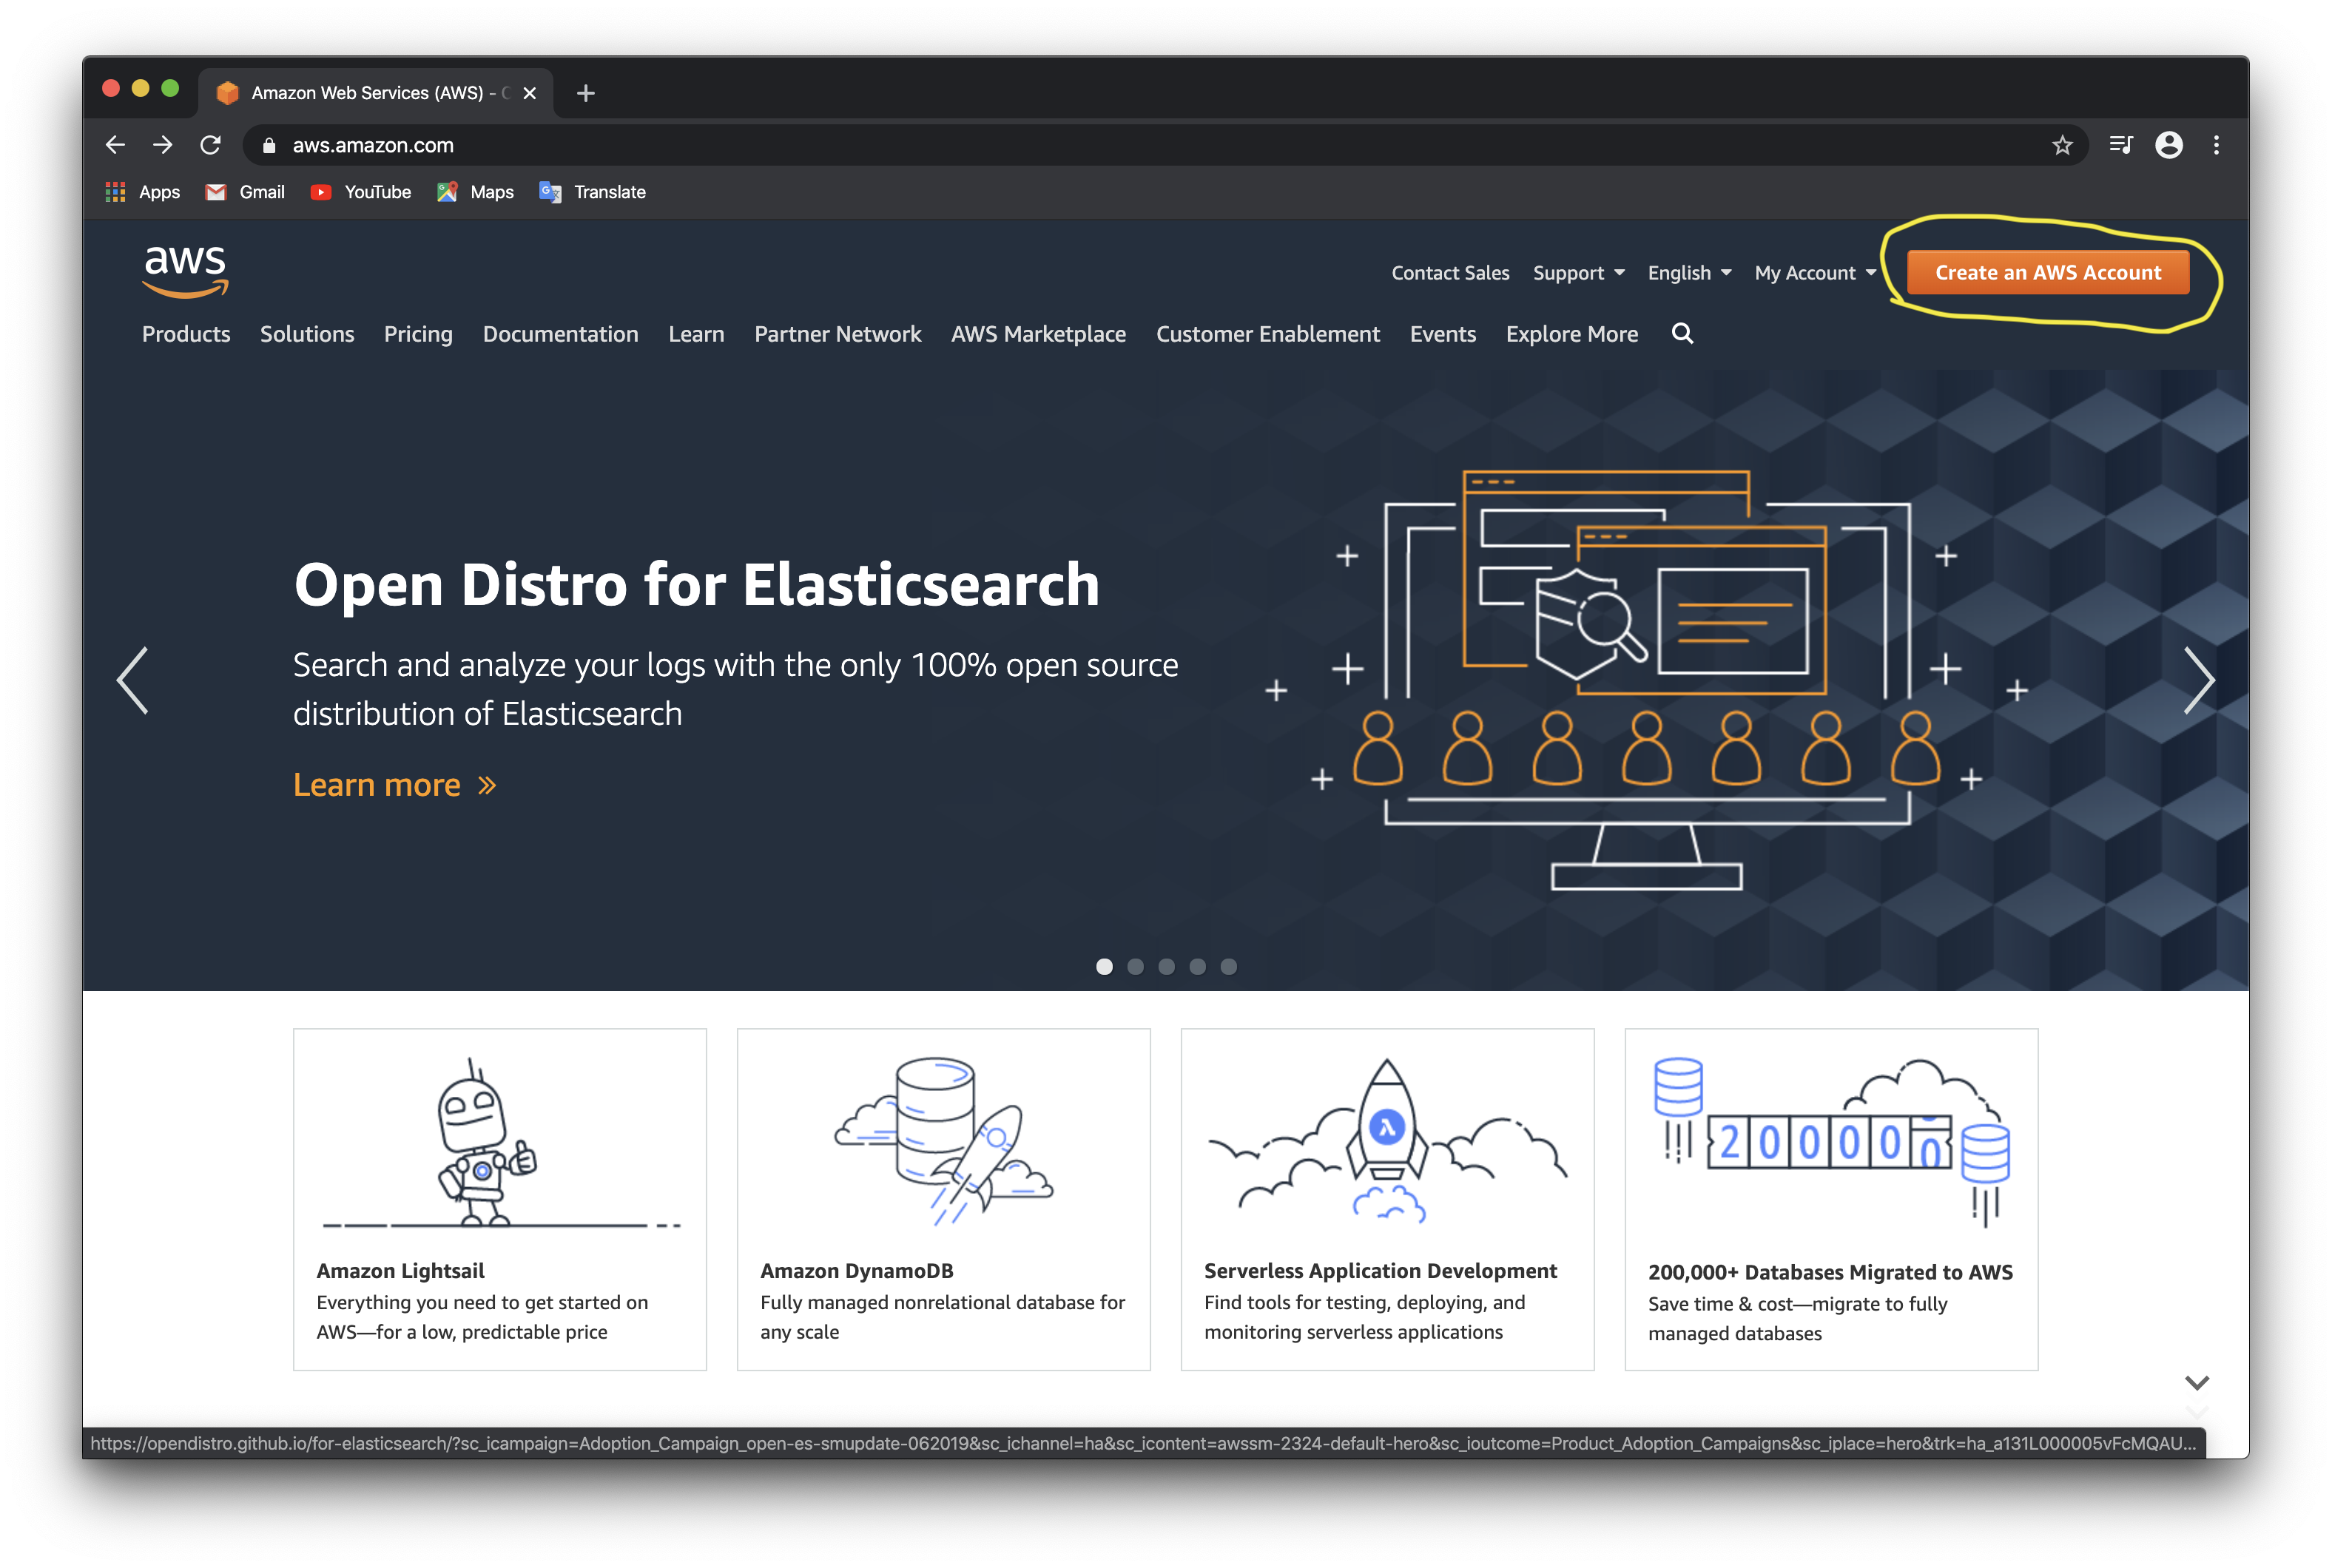The width and height of the screenshot is (2332, 1568).
Task: Open the Partner Network menu item
Action: coord(838,334)
